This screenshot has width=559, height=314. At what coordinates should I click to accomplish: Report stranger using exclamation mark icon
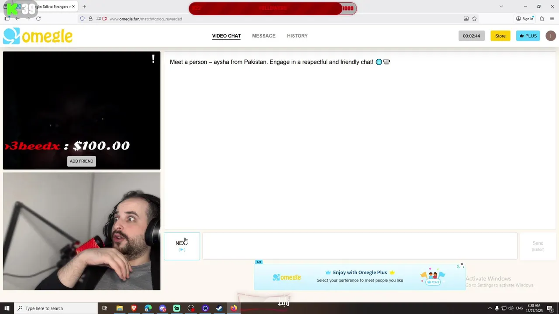click(x=153, y=59)
